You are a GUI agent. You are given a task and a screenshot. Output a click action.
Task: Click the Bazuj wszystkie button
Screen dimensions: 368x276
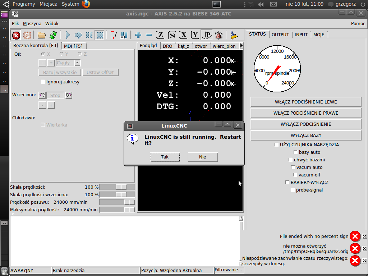[x=60, y=73]
